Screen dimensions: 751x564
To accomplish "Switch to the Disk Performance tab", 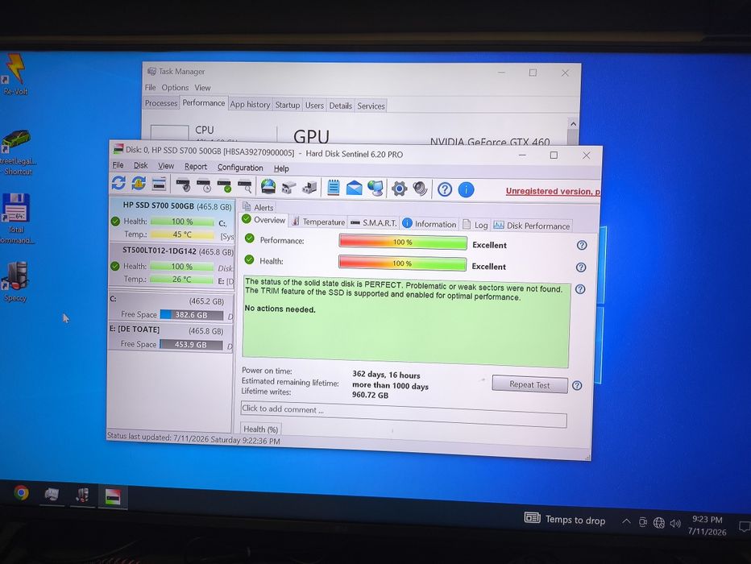I will tap(532, 226).
